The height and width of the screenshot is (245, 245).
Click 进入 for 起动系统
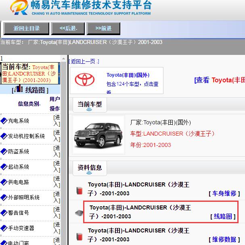click(57, 167)
